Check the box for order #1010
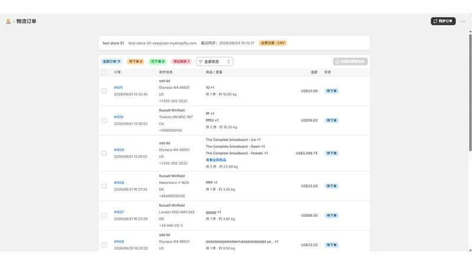 pos(104,120)
